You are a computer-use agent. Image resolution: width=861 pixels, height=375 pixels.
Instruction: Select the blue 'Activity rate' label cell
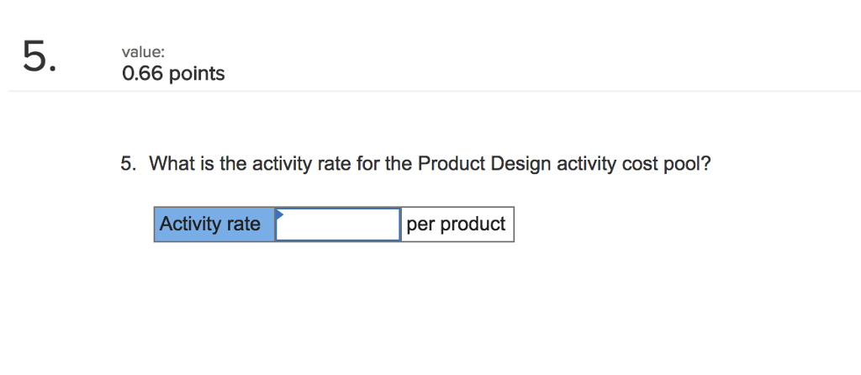click(x=214, y=225)
